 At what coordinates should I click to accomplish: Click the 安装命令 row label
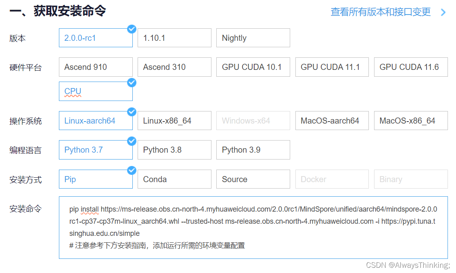(x=25, y=209)
